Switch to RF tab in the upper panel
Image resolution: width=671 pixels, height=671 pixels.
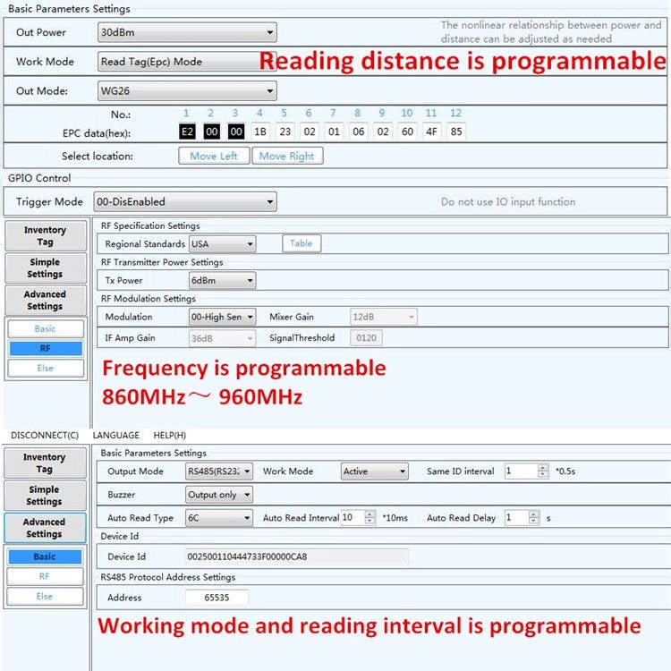pos(46,348)
